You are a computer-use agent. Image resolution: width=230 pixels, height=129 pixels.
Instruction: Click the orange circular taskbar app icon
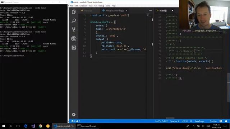[x=48, y=126]
